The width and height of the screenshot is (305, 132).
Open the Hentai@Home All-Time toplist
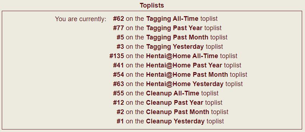(x=182, y=56)
